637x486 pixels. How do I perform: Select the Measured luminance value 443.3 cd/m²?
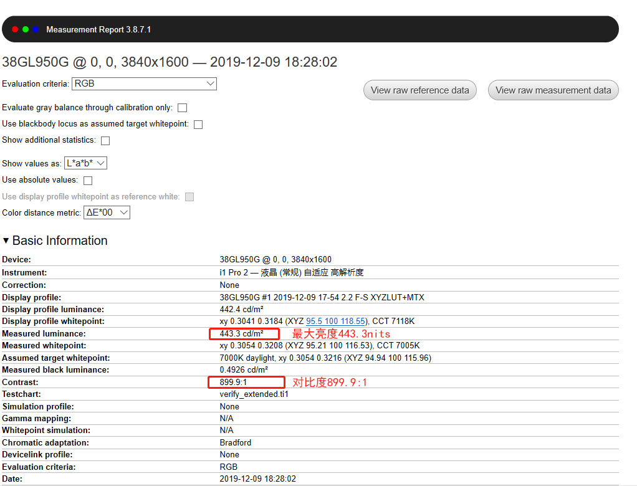241,334
